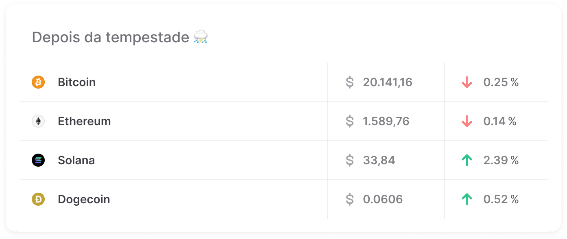The width and height of the screenshot is (567, 239).
Task: Click the storm cloud emoji in the title
Action: coord(201,37)
